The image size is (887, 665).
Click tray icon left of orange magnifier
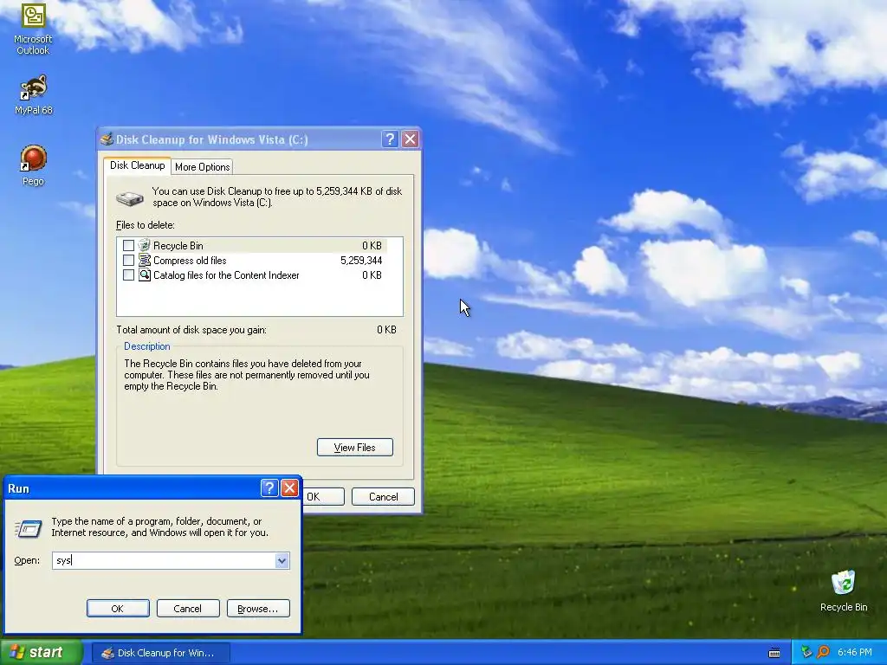coord(806,652)
